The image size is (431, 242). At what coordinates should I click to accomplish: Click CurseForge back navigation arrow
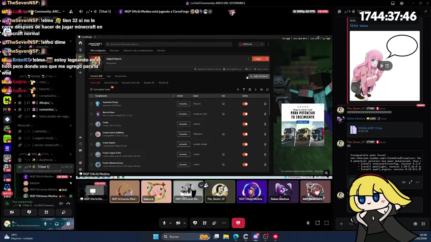[95, 37]
